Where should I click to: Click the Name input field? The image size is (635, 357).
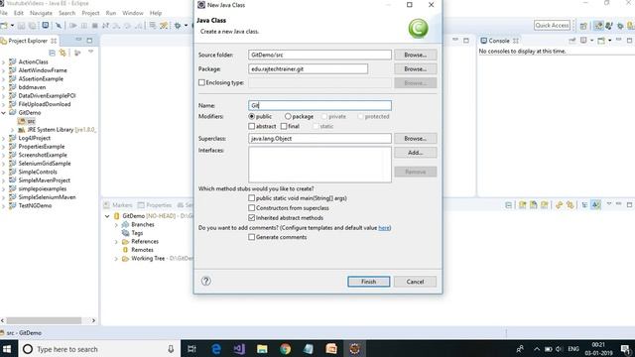319,106
